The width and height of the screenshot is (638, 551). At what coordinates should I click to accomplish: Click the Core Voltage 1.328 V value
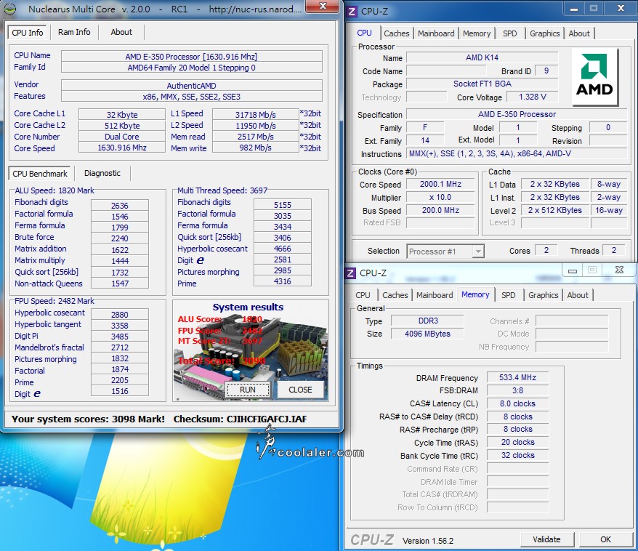(x=532, y=97)
